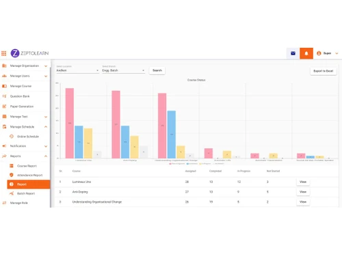Screen dimensions: 342x256
Task: Click the Manage Organisation icon
Action: (4, 66)
